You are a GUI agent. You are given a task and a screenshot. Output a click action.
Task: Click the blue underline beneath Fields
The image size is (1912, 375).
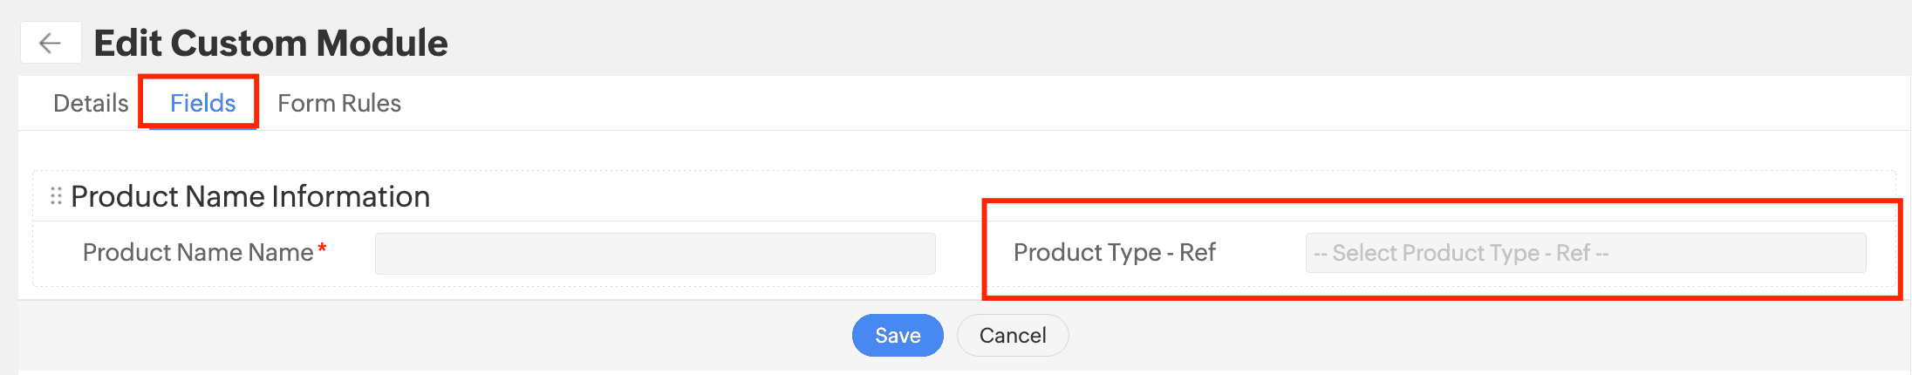click(x=202, y=128)
